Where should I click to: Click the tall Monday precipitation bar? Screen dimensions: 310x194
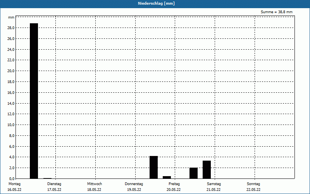click(x=34, y=101)
